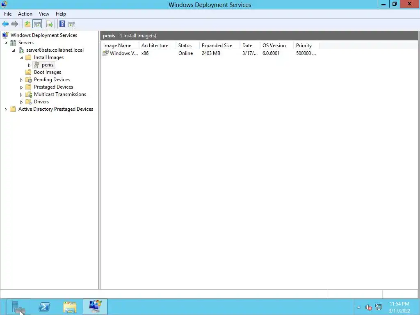Click the app icon in title bar

[x=4, y=4]
